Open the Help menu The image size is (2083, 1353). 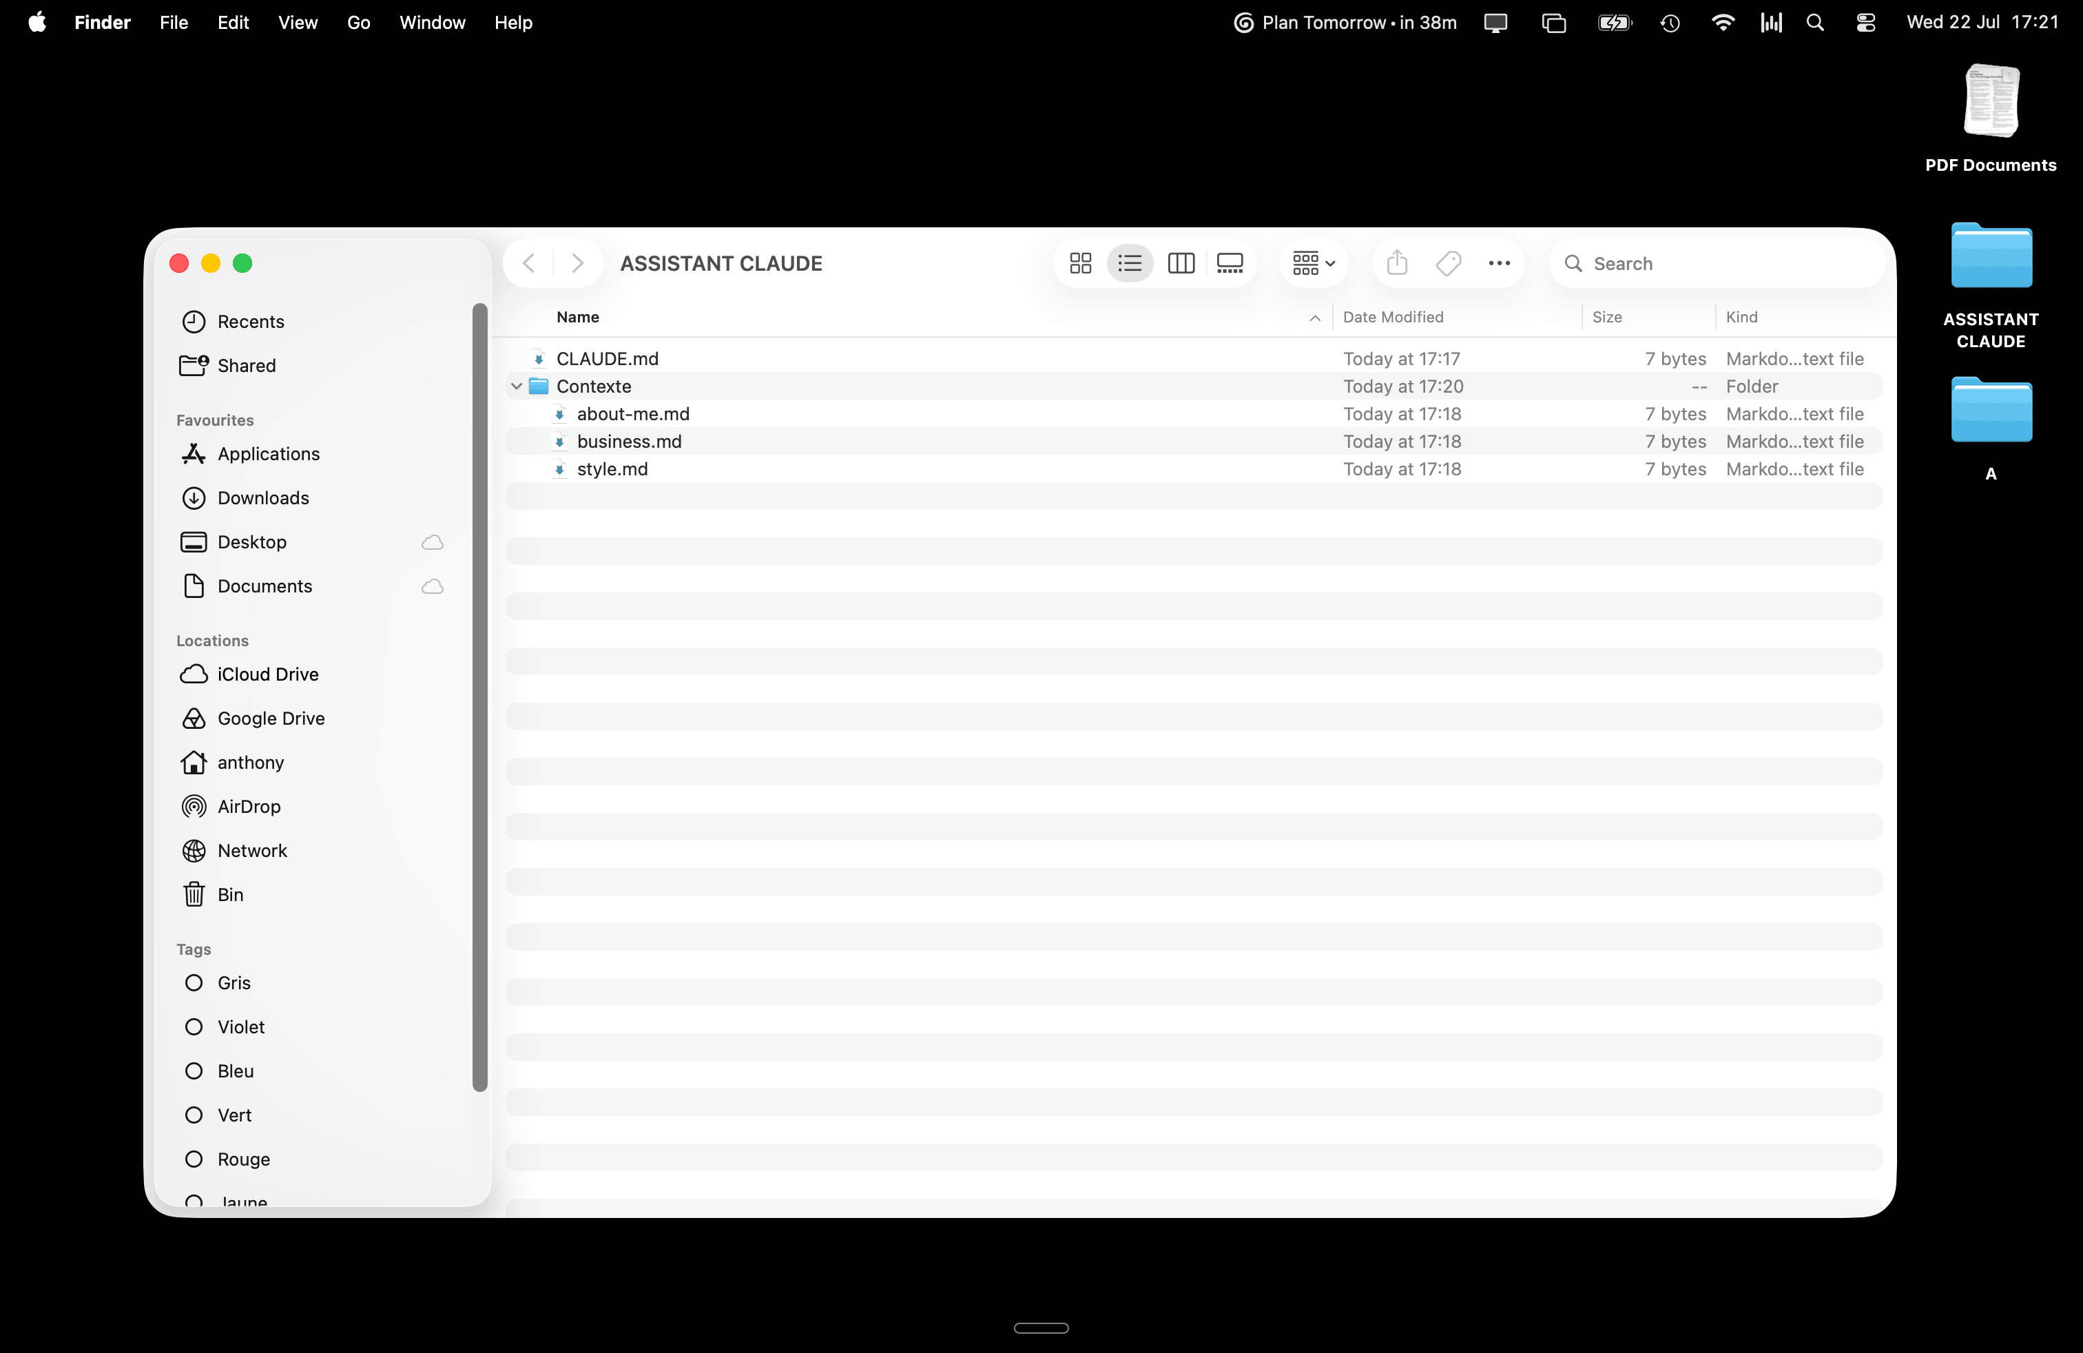tap(513, 23)
